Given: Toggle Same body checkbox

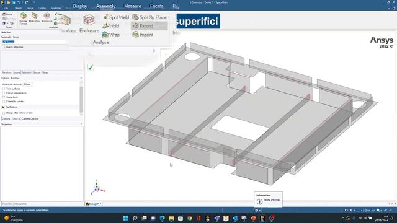Looking at the screenshot, I should pos(4,97).
